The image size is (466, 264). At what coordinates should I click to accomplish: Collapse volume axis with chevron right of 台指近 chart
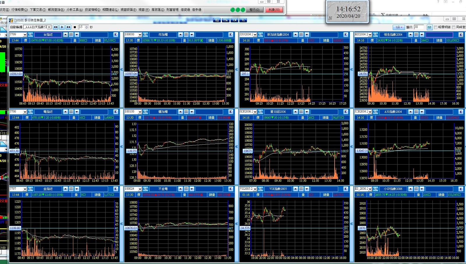tap(121, 69)
